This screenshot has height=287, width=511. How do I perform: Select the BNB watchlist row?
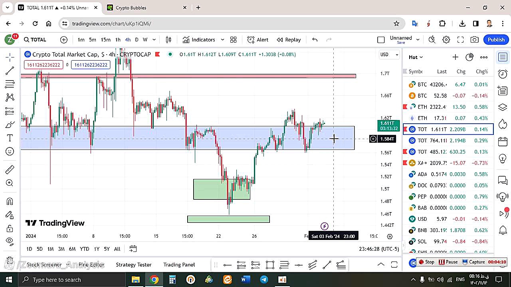coord(448,230)
